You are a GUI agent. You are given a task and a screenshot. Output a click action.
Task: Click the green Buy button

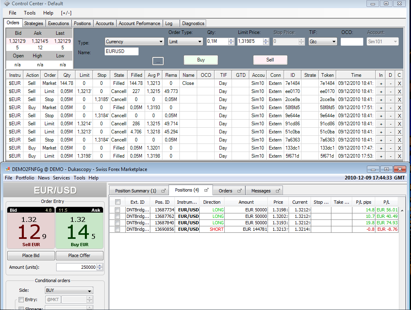click(201, 60)
